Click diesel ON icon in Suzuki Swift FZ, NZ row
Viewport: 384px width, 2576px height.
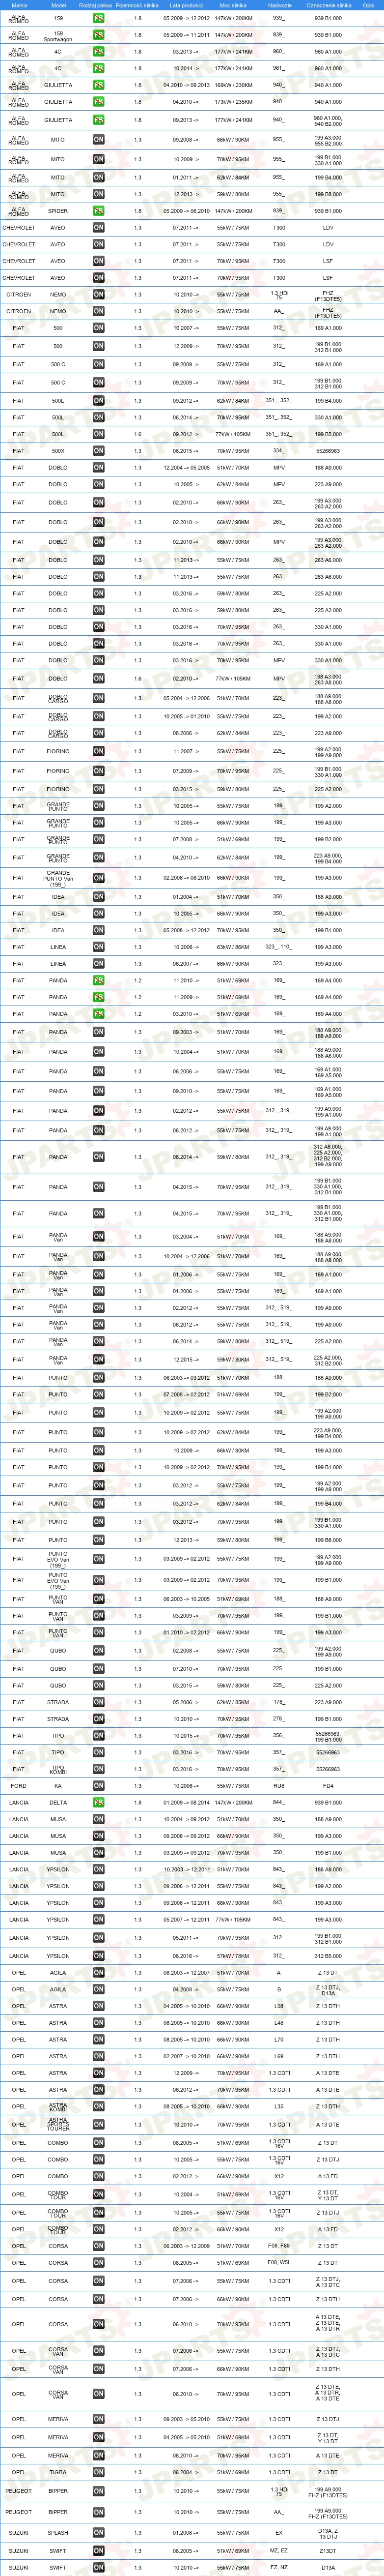pos(98,2567)
